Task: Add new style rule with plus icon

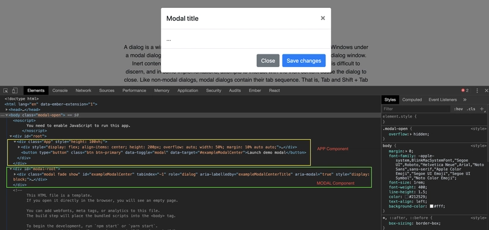Action: pyautogui.click(x=482, y=109)
